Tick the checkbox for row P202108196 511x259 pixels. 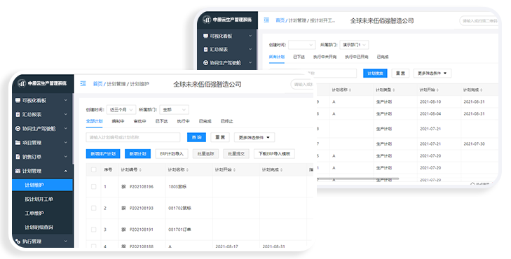[x=93, y=186]
